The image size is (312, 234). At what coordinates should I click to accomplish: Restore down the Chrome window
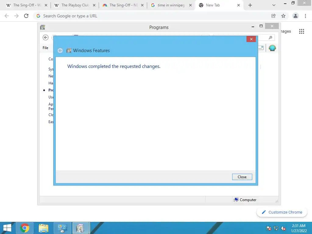point(293,3)
